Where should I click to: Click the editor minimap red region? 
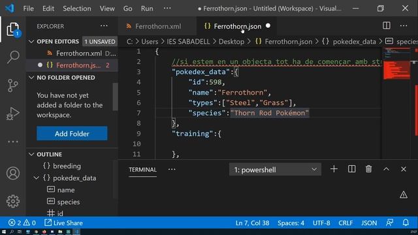(x=396, y=70)
